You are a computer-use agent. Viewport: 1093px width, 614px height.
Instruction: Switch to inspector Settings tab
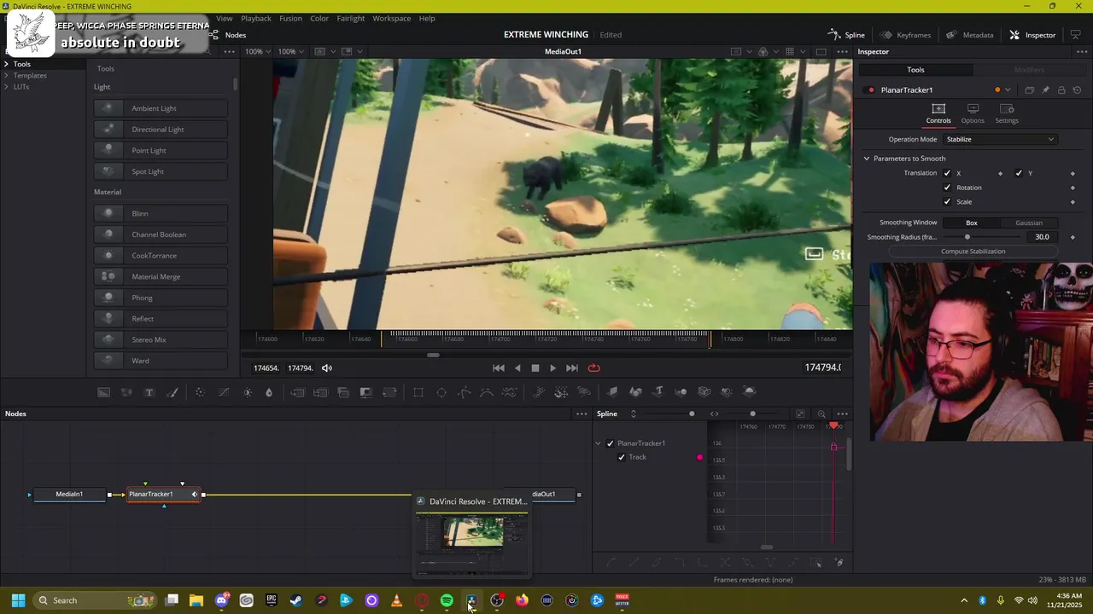(x=1007, y=113)
